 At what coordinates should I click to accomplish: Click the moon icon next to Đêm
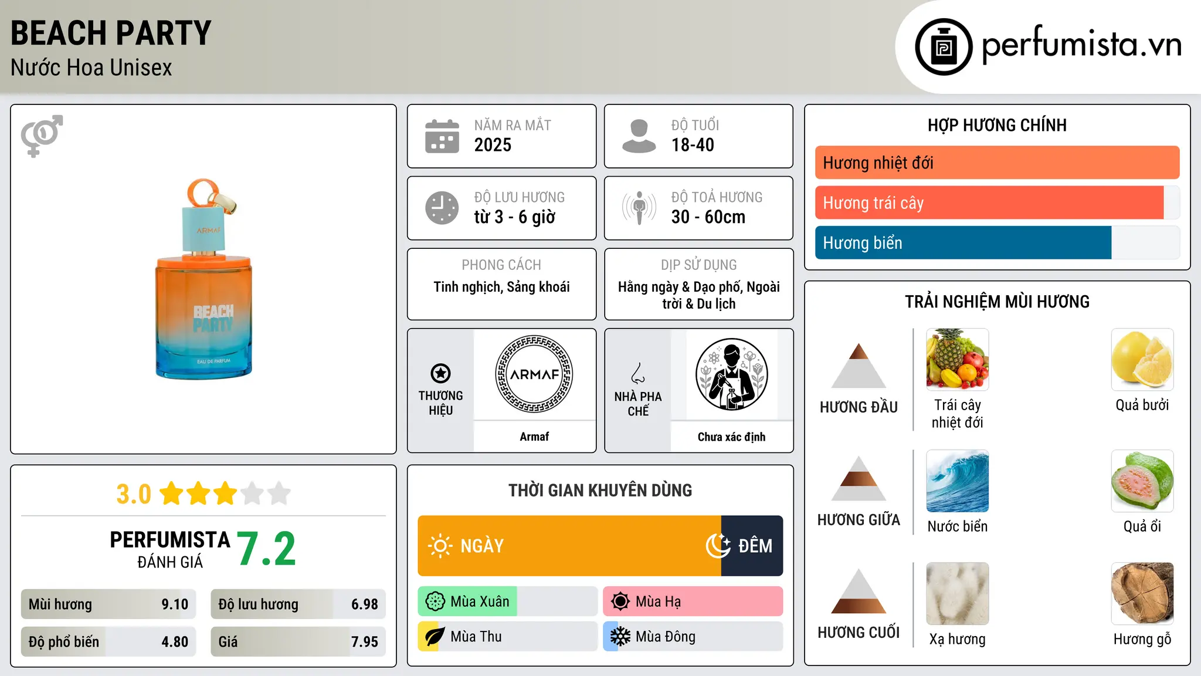(718, 546)
